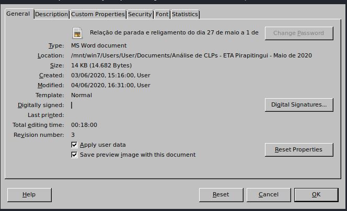The image size is (347, 211).
Task: Open the Description tab
Action: tap(51, 14)
